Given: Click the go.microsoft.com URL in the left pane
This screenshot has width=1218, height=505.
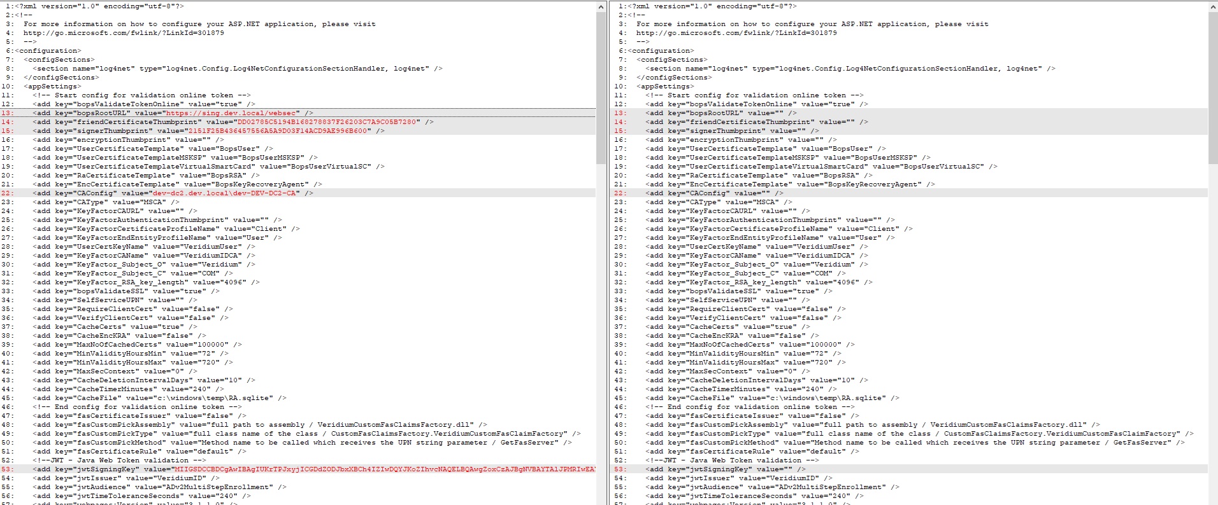Looking at the screenshot, I should [x=124, y=33].
